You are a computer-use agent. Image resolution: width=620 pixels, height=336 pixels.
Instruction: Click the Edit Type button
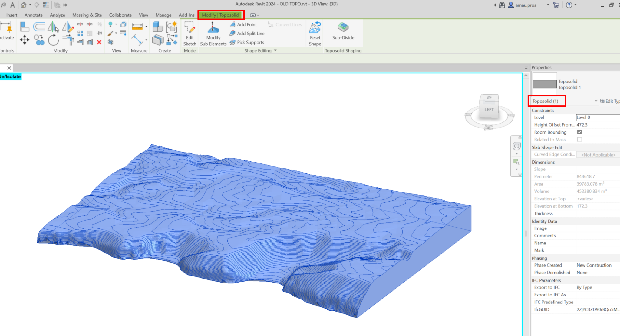610,101
